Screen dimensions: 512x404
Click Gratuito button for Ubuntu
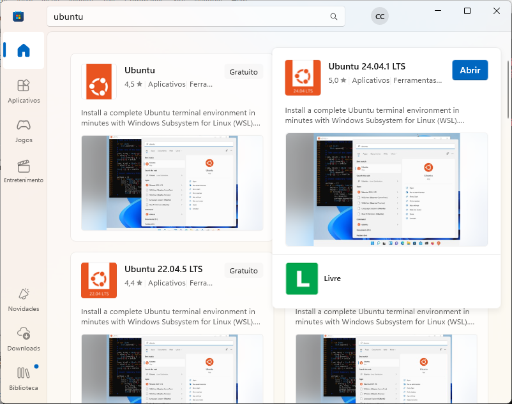(243, 71)
